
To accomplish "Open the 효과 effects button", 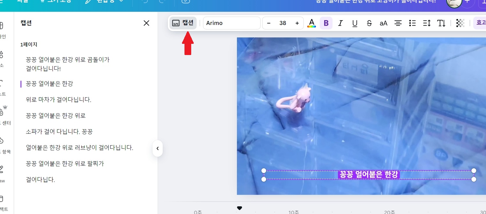I will click(x=480, y=23).
